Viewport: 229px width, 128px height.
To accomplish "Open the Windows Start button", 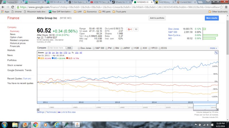I will tap(4, 125).
